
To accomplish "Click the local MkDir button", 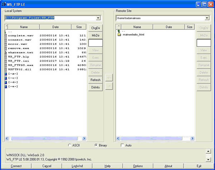I will click(96, 36).
